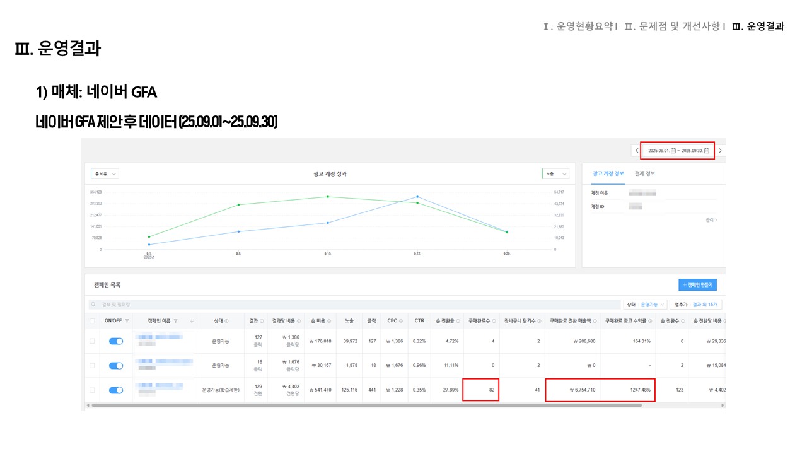Click the 캠페인 만들기 button
Viewport: 807px width, 454px height.
(697, 285)
